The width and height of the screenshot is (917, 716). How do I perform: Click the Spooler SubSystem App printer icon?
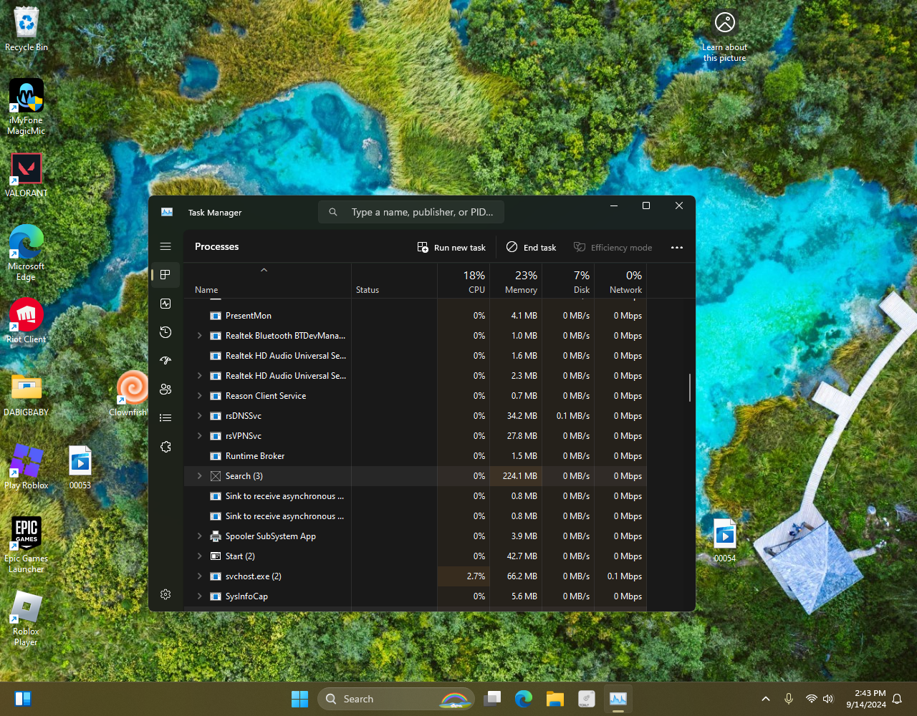click(215, 536)
